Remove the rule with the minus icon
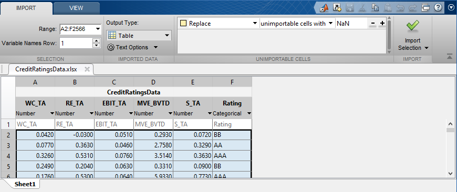457x192 pixels. 373,24
